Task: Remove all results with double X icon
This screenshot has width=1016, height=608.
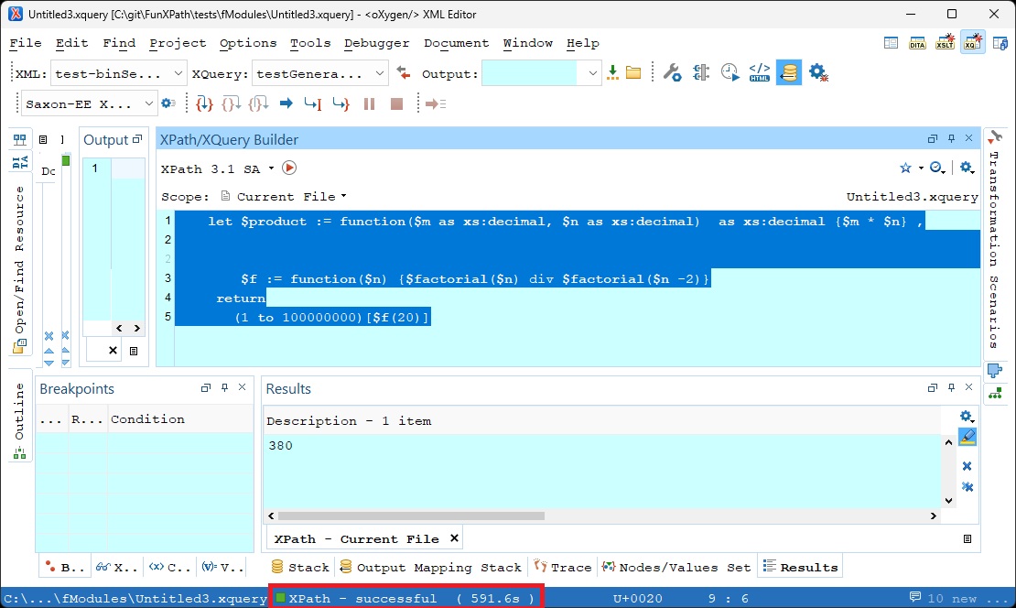Action: click(x=967, y=487)
